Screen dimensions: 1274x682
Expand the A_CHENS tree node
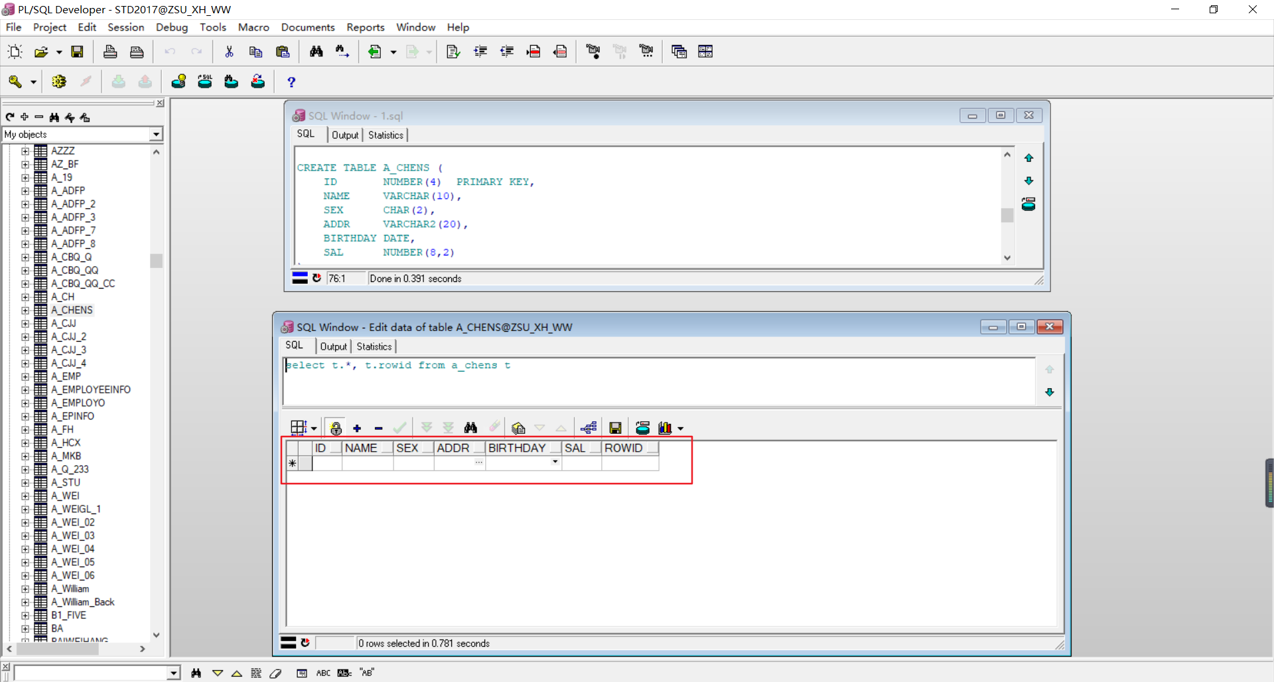pyautogui.click(x=25, y=310)
